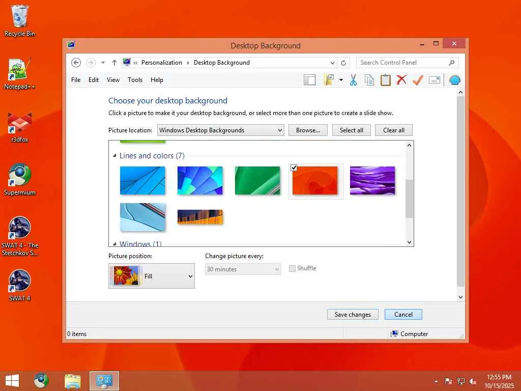Collapse the Lines and colors group

coord(114,156)
